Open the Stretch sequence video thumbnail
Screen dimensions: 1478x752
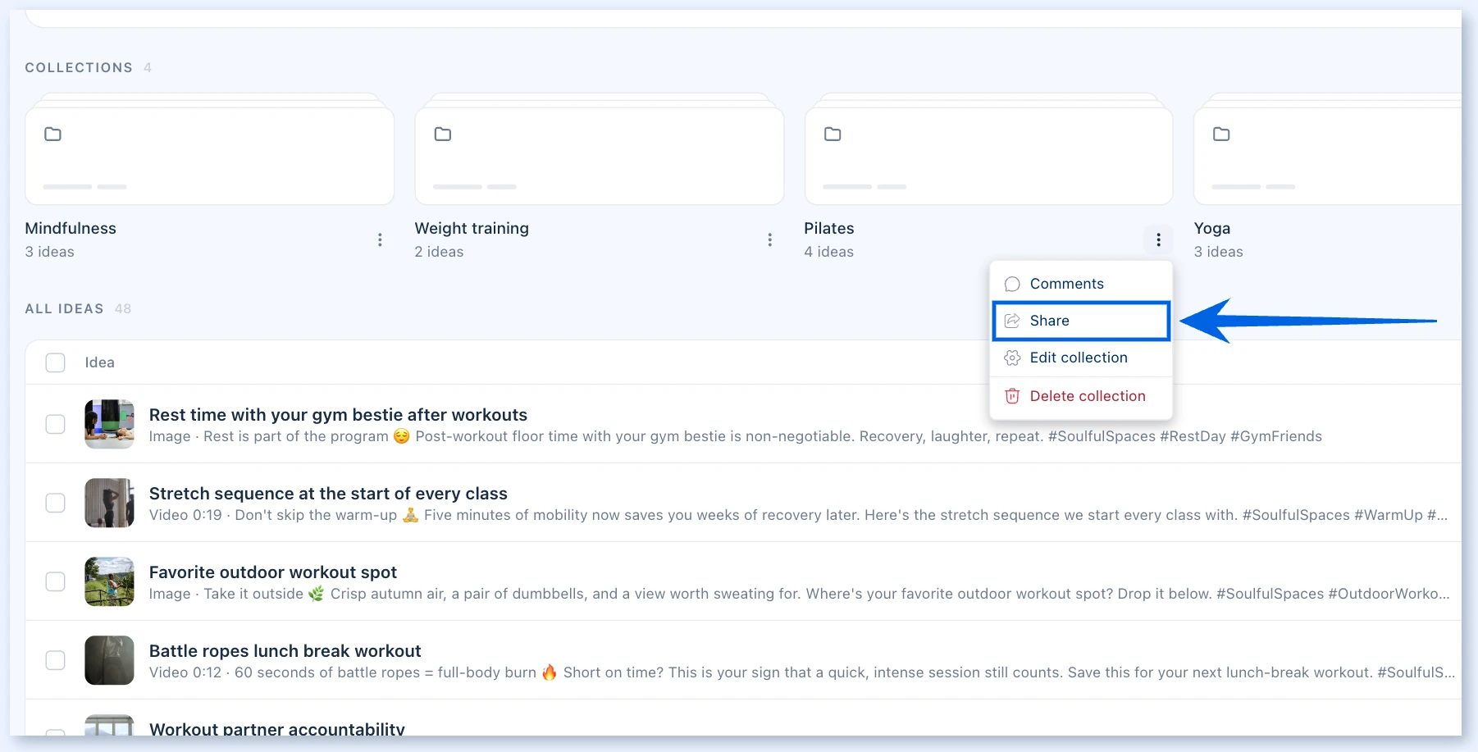(109, 503)
